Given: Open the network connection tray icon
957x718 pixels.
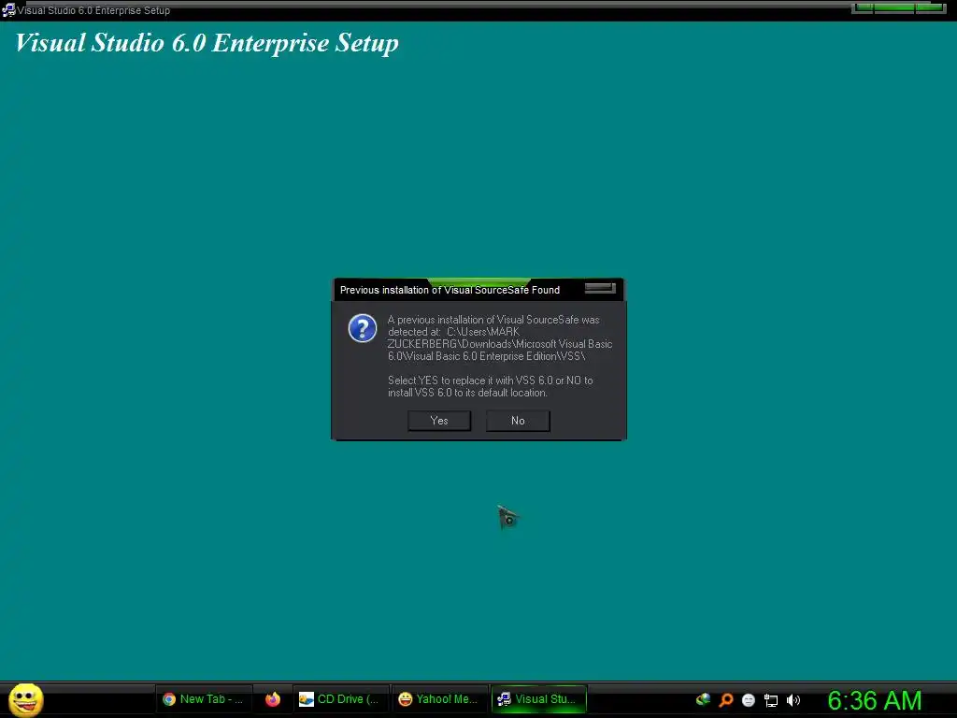Looking at the screenshot, I should [x=771, y=700].
